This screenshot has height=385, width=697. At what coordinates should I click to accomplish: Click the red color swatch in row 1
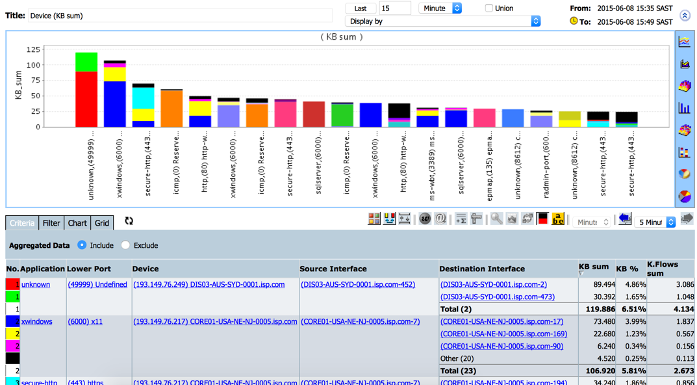point(13,284)
